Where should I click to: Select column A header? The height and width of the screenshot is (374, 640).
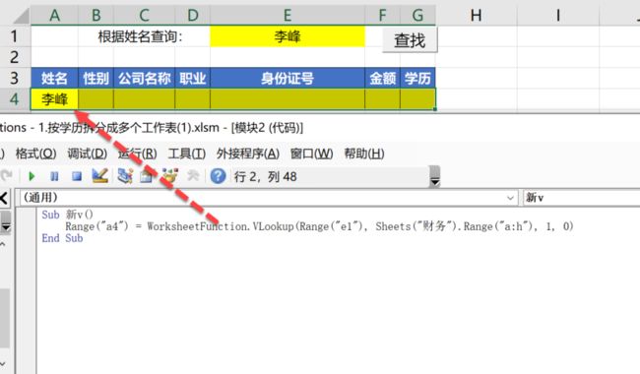(54, 15)
